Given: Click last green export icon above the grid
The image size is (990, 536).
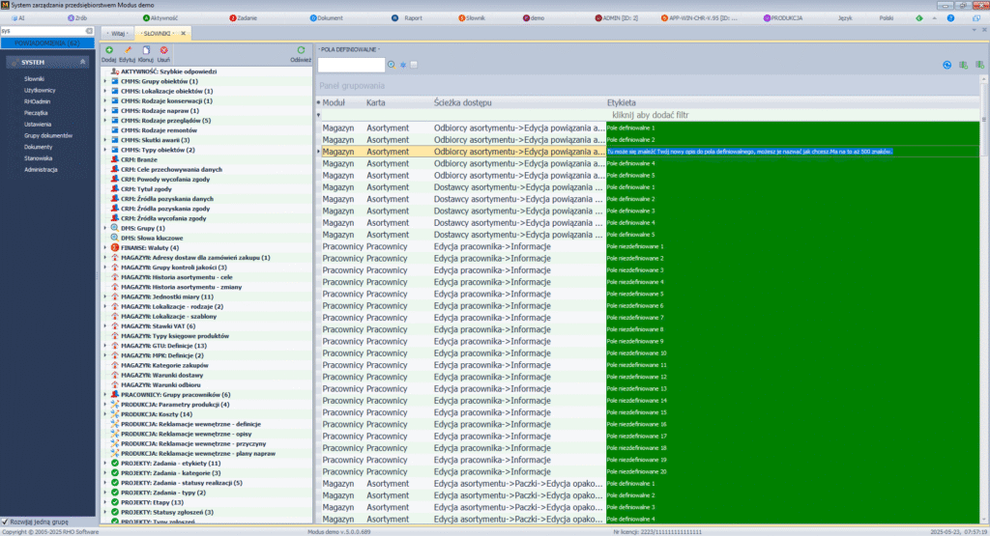Looking at the screenshot, I should pyautogui.click(x=979, y=65).
